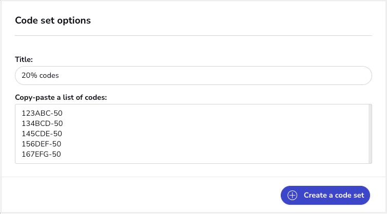
Task: Click the '20%' text in Title field
Action: click(x=29, y=75)
